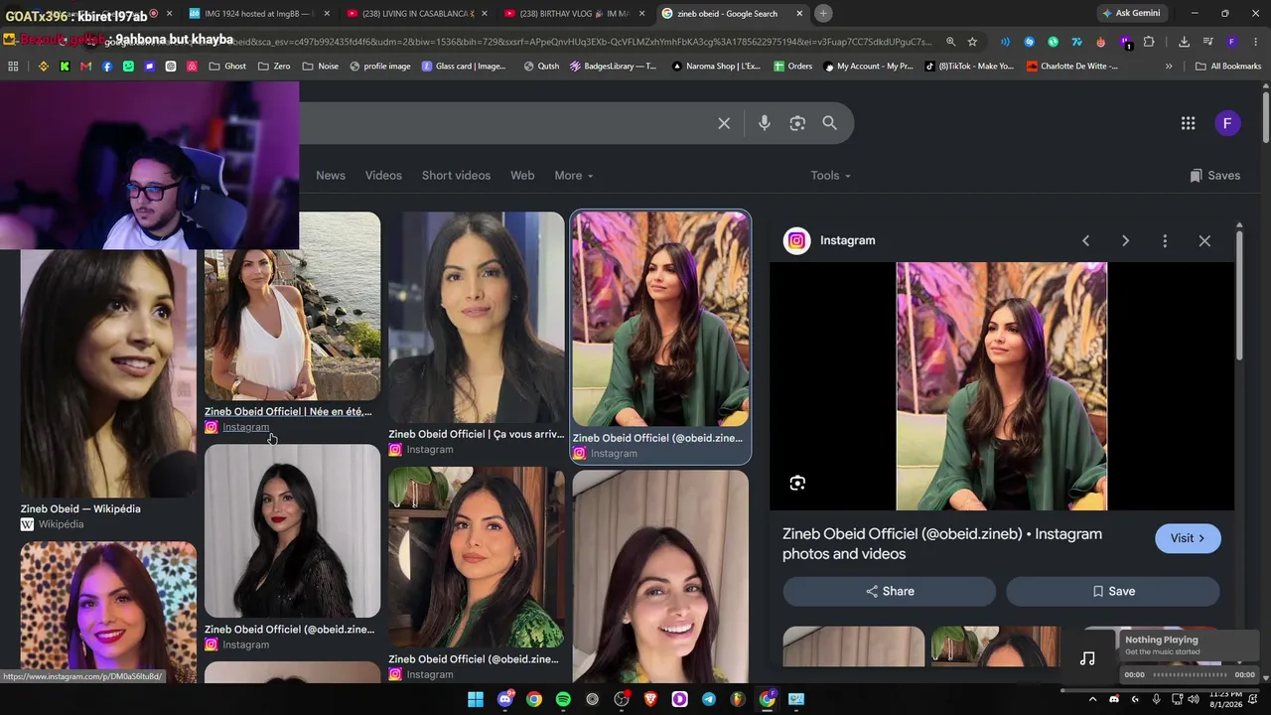1271x715 pixels.
Task: Click the music note media widget icon
Action: click(1088, 658)
